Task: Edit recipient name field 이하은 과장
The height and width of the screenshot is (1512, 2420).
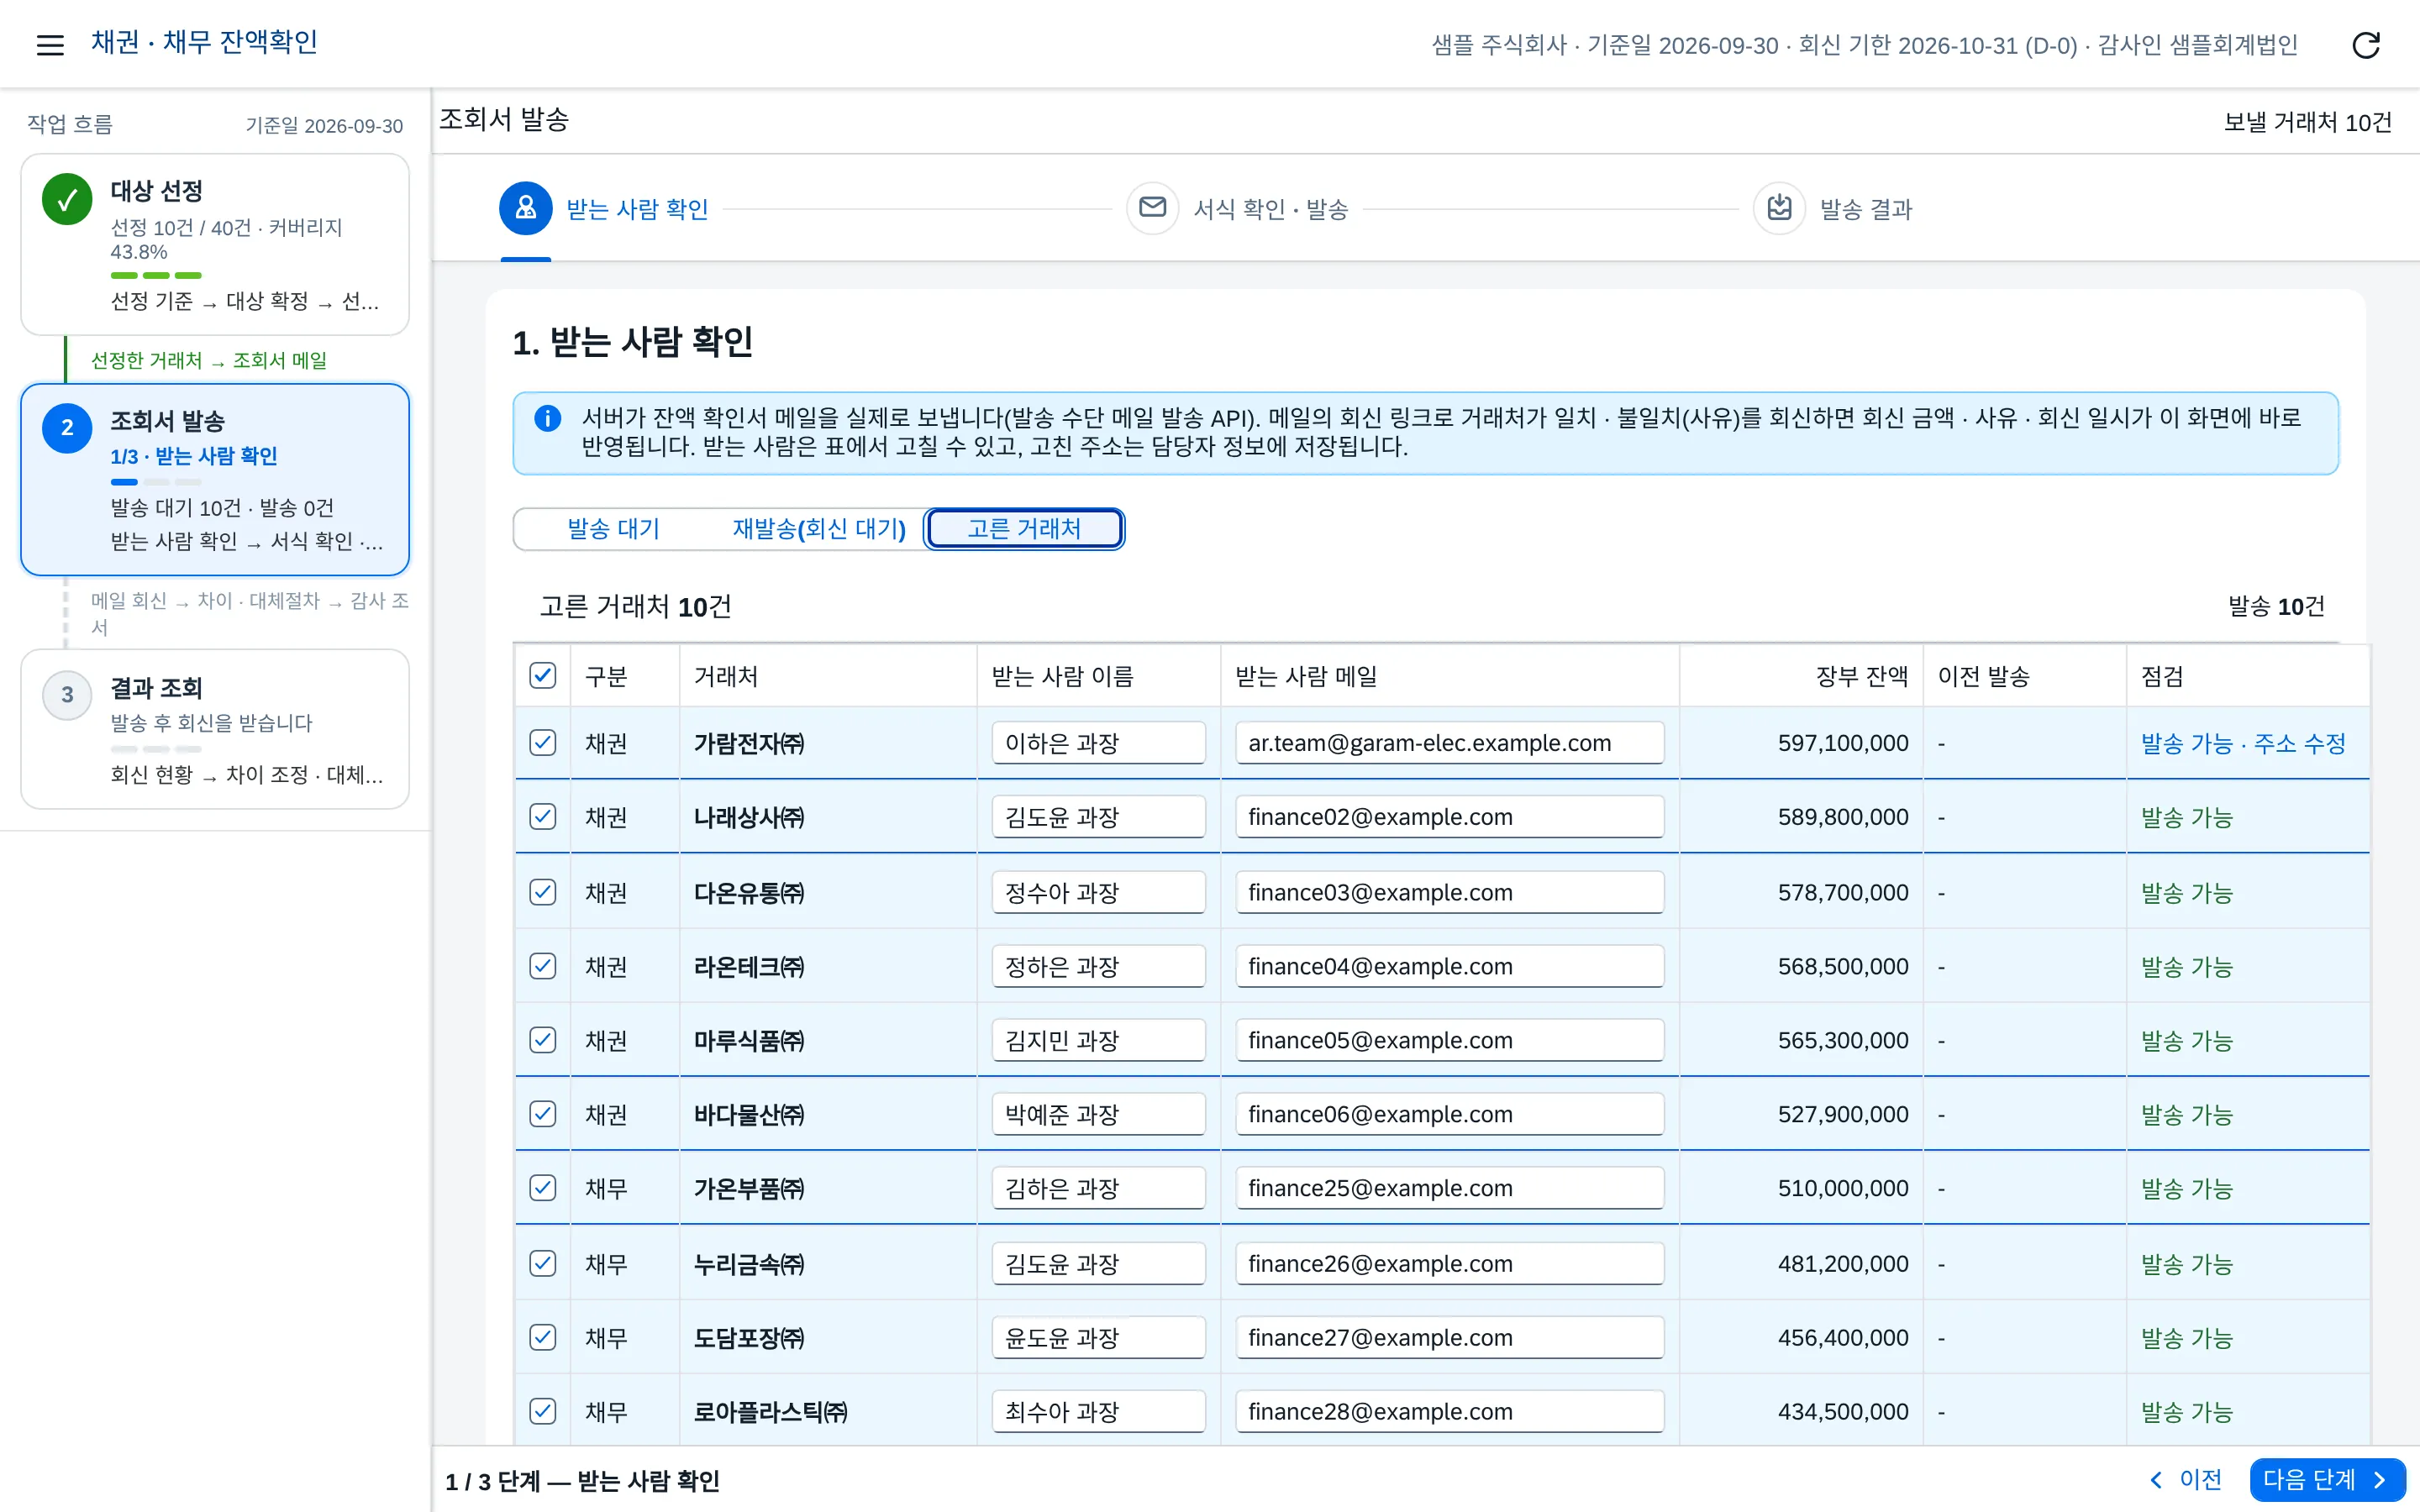Action: (x=1098, y=743)
